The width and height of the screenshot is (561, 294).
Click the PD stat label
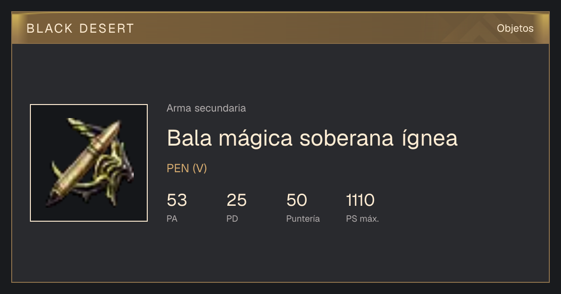click(232, 218)
